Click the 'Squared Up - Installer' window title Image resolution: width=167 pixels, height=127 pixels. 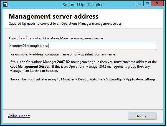point(83,5)
